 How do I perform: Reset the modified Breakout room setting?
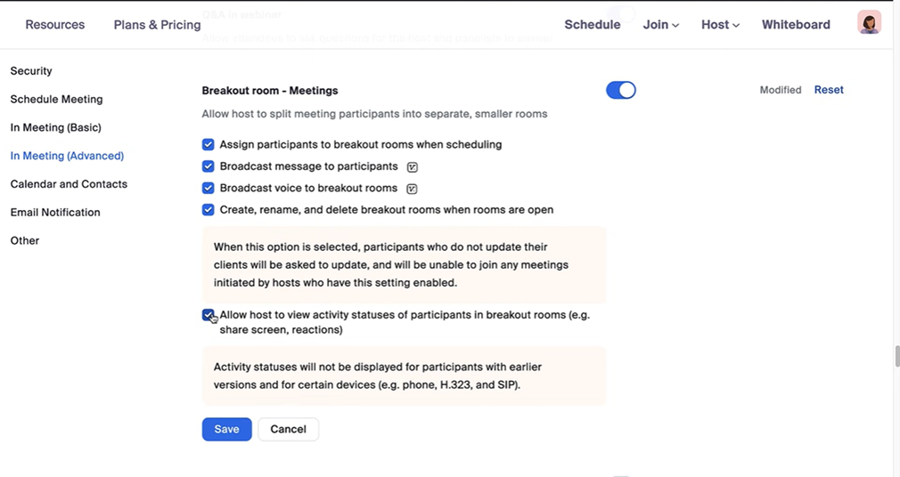point(829,90)
